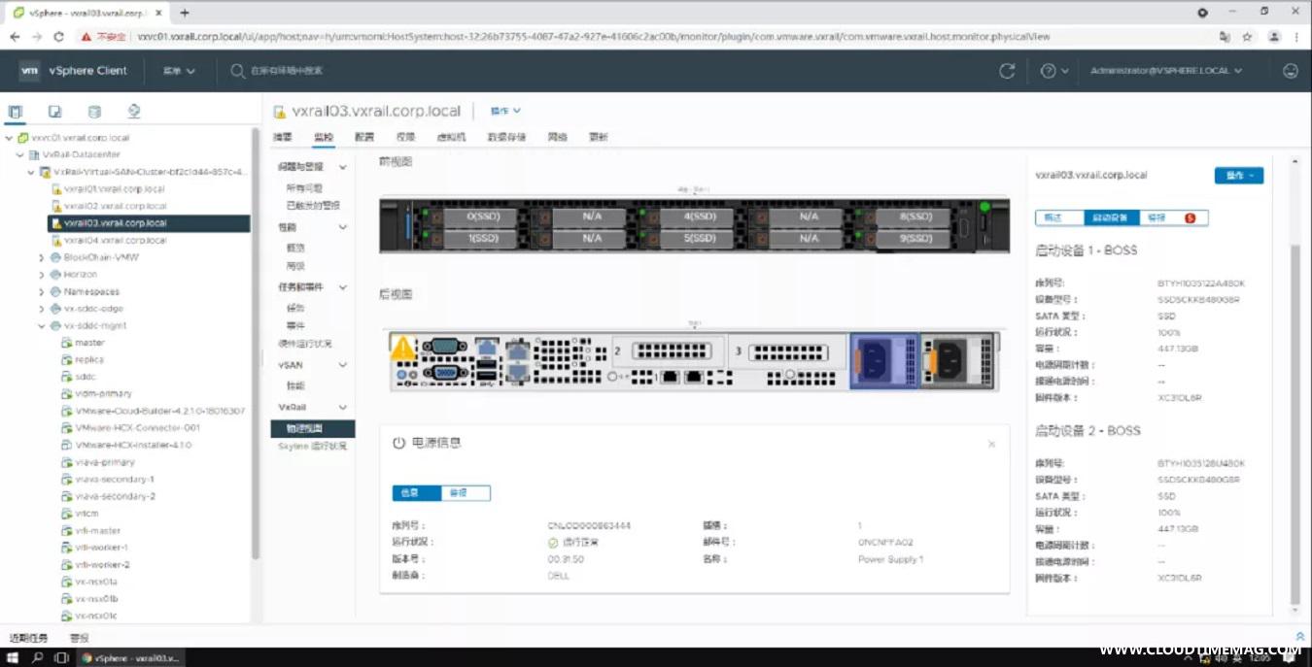Image resolution: width=1312 pixels, height=667 pixels.
Task: Open the main menu dropdown in header
Action: coord(179,71)
